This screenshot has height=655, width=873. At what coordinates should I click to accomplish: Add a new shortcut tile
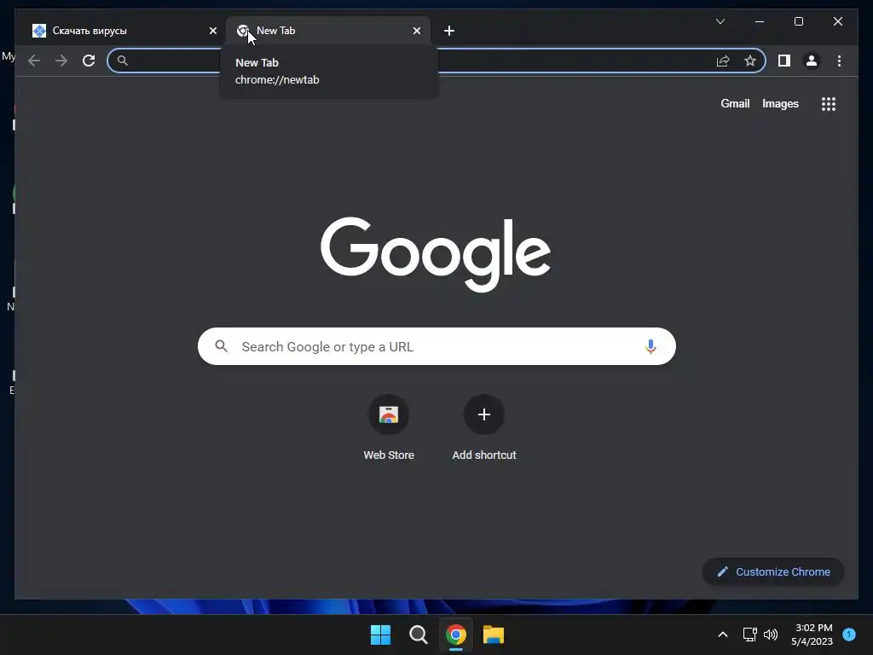[484, 428]
